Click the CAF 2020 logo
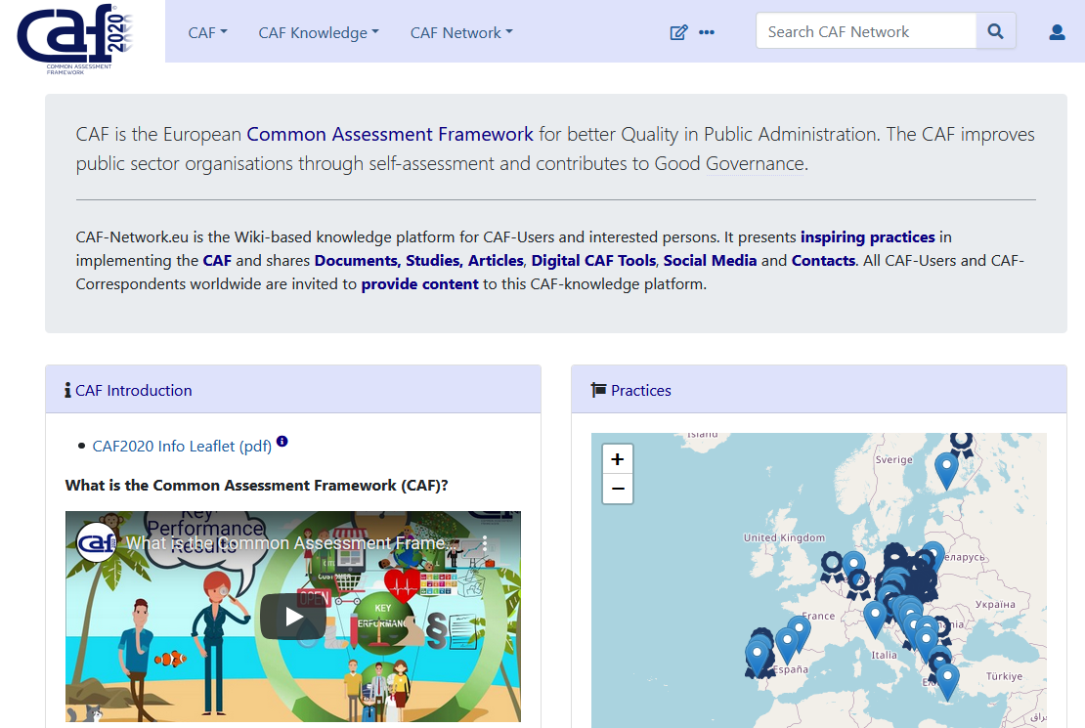1085x728 pixels. [x=74, y=39]
